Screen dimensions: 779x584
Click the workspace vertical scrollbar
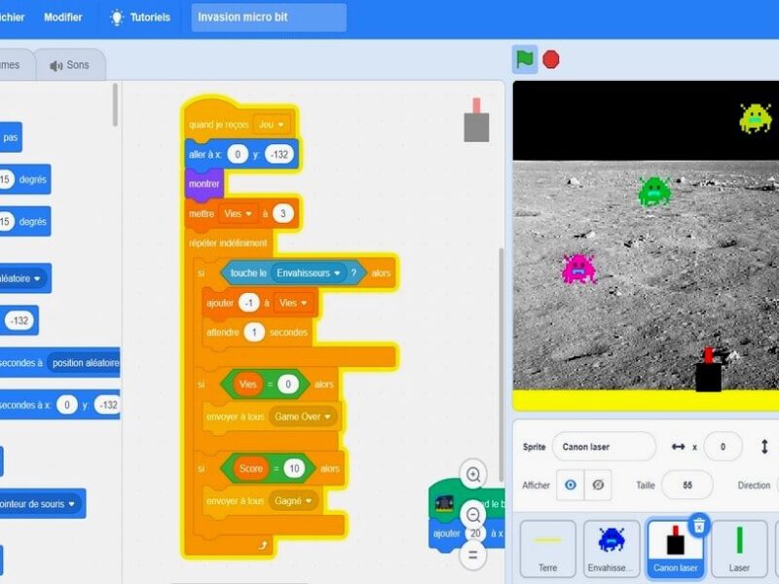click(501, 365)
